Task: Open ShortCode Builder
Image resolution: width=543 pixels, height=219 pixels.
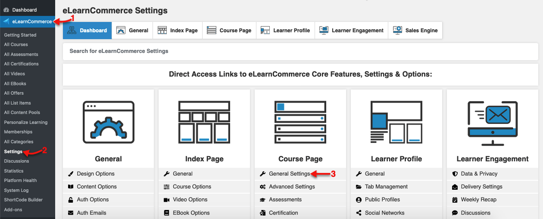Action: click(23, 200)
